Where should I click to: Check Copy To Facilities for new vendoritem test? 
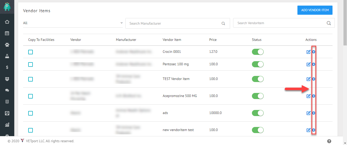(x=31, y=130)
